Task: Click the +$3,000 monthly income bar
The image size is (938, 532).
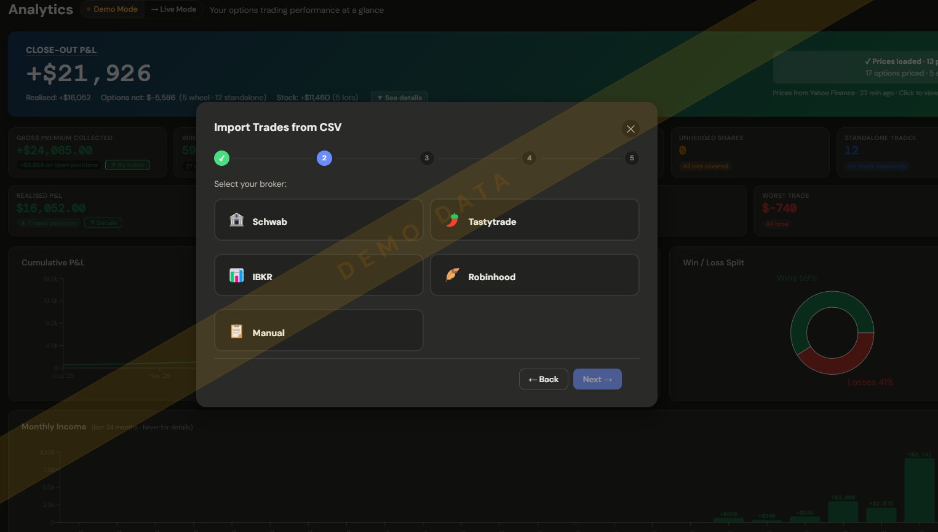Action: pos(843,512)
